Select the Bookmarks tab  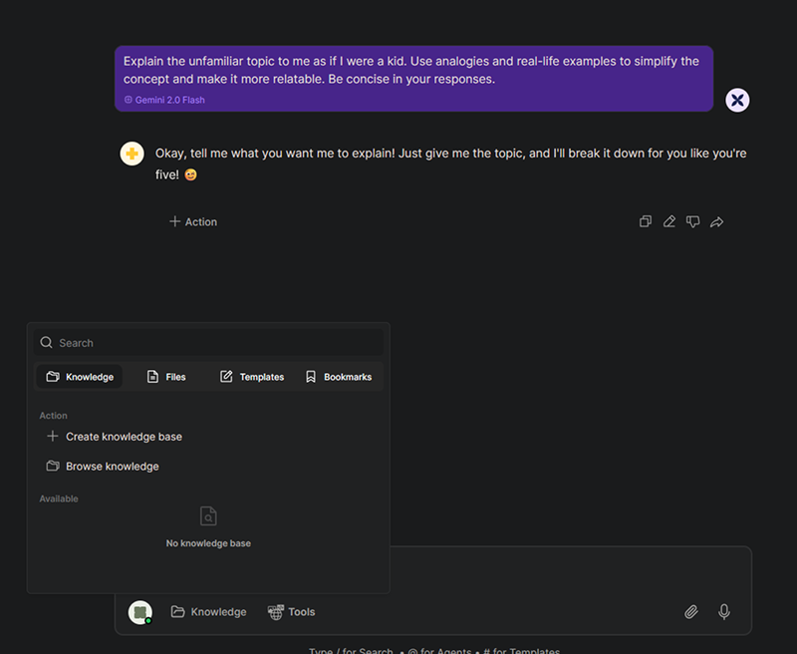click(339, 377)
